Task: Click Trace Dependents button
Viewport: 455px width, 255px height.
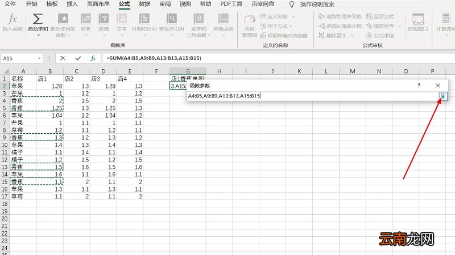Action: 340,26
